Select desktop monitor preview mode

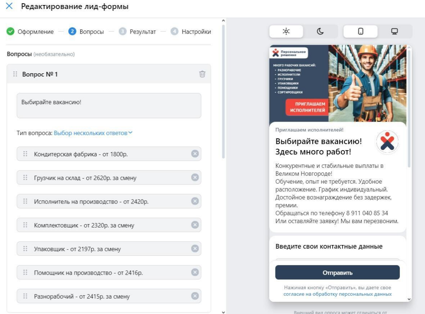click(394, 31)
